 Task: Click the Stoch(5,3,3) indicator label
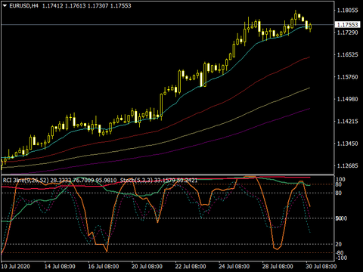pyautogui.click(x=136, y=181)
